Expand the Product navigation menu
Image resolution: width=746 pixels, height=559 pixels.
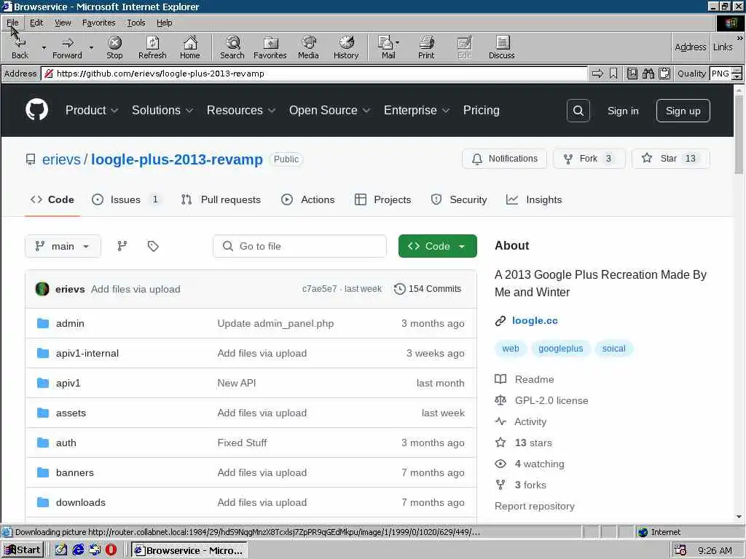point(92,111)
